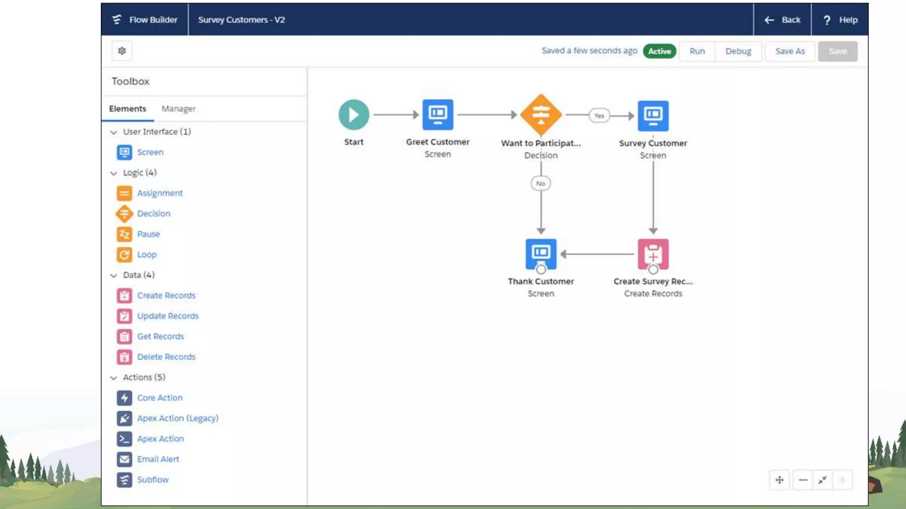
Task: Open the flow settings gear icon
Action: coord(122,51)
